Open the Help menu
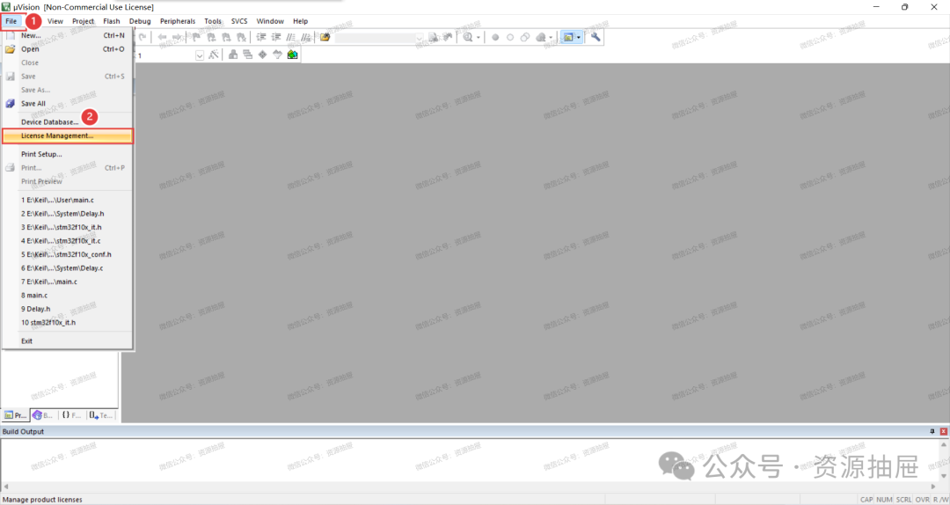 (x=301, y=21)
